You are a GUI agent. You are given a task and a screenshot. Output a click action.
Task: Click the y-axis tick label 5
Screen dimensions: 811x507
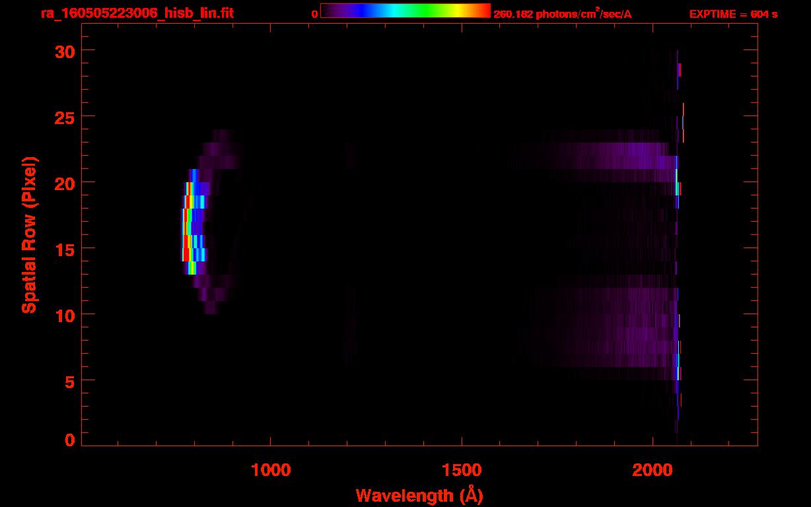coord(69,381)
